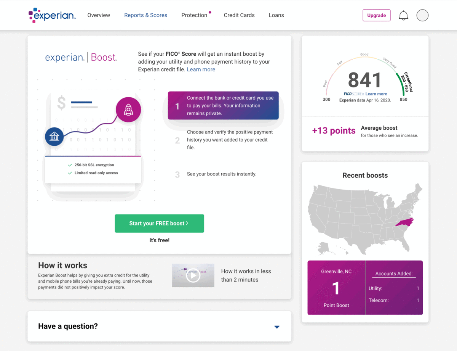Click the Average boost label
Image resolution: width=457 pixels, height=351 pixels.
coord(379,128)
